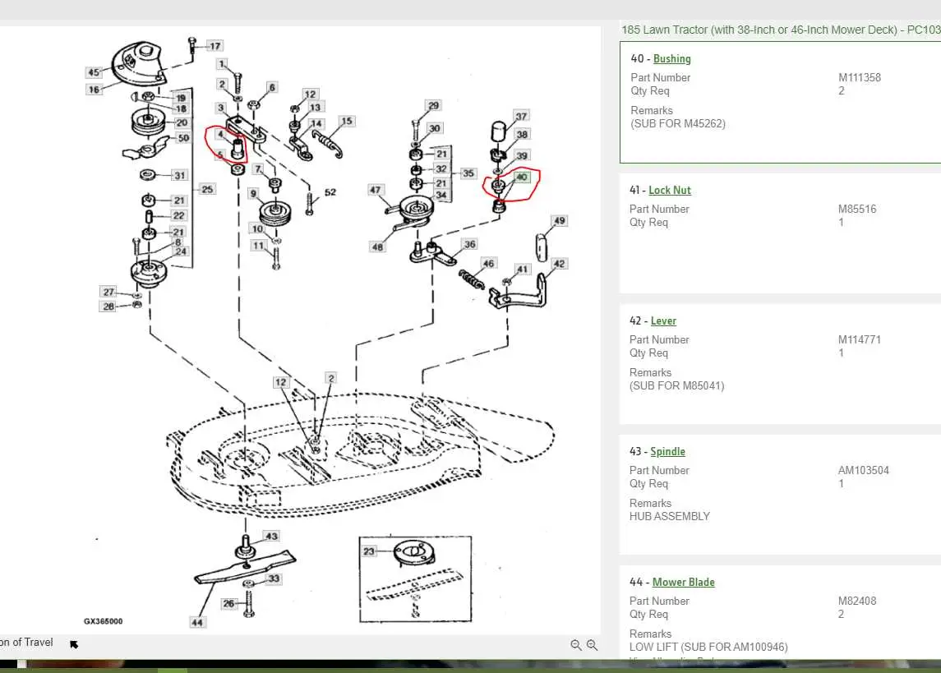The image size is (941, 673).
Task: Select callout 10 in the diagram
Action: click(x=257, y=229)
